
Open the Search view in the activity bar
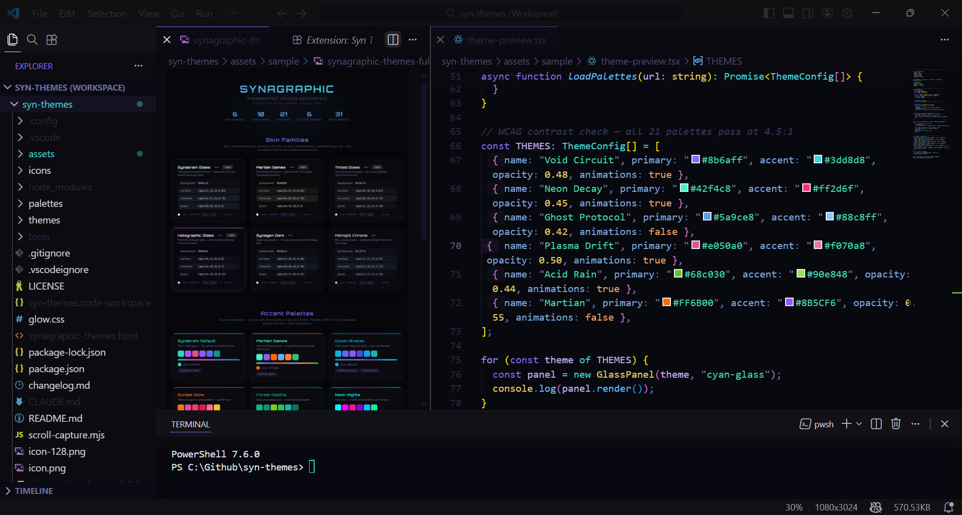point(32,40)
